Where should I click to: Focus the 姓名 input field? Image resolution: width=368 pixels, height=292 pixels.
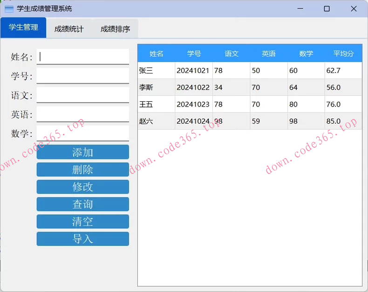82,57
